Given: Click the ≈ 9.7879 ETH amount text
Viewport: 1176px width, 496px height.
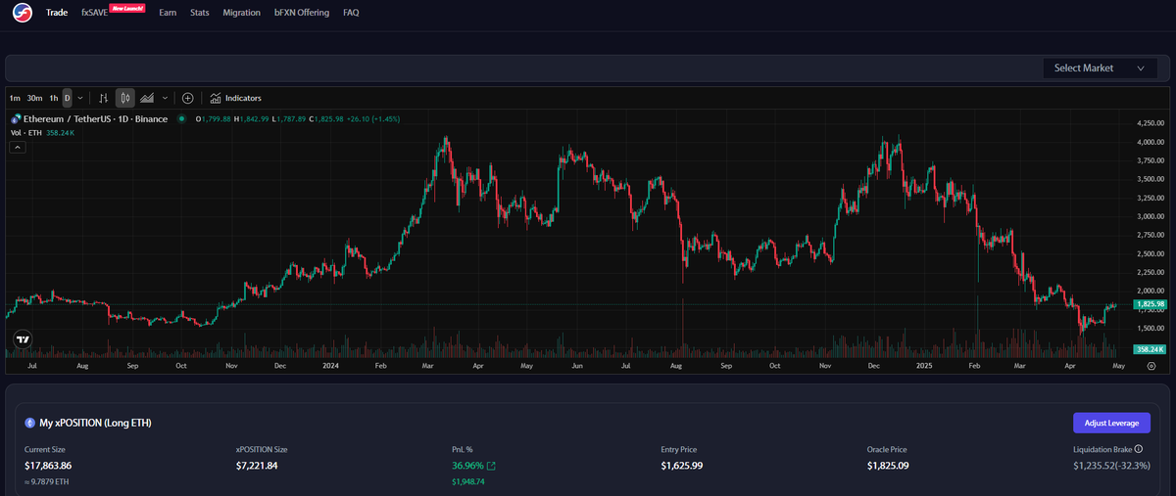Looking at the screenshot, I should pyautogui.click(x=46, y=482).
